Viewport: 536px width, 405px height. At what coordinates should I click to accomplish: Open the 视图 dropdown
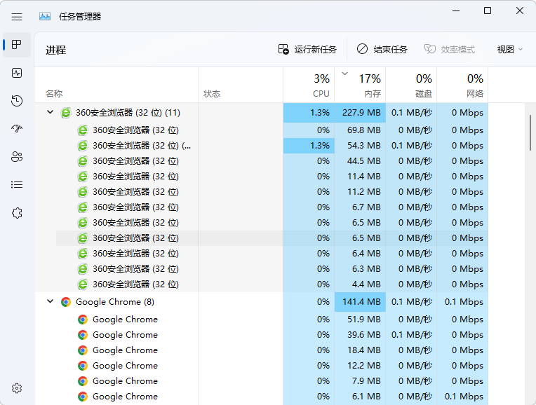[x=509, y=50]
